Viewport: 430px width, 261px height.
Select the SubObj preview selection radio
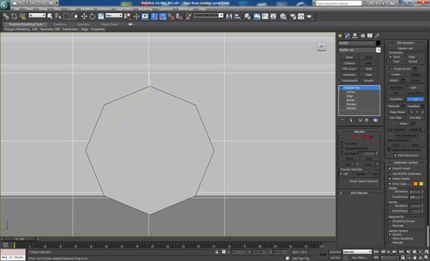(x=354, y=174)
